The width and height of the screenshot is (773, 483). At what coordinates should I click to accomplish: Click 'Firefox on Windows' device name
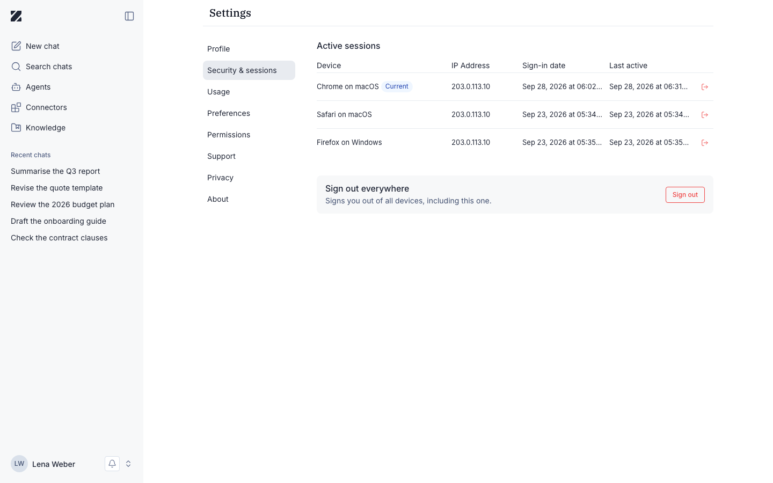349,142
